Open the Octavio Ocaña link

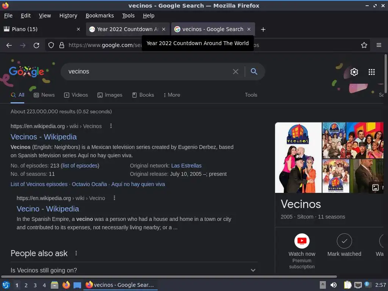point(89,184)
